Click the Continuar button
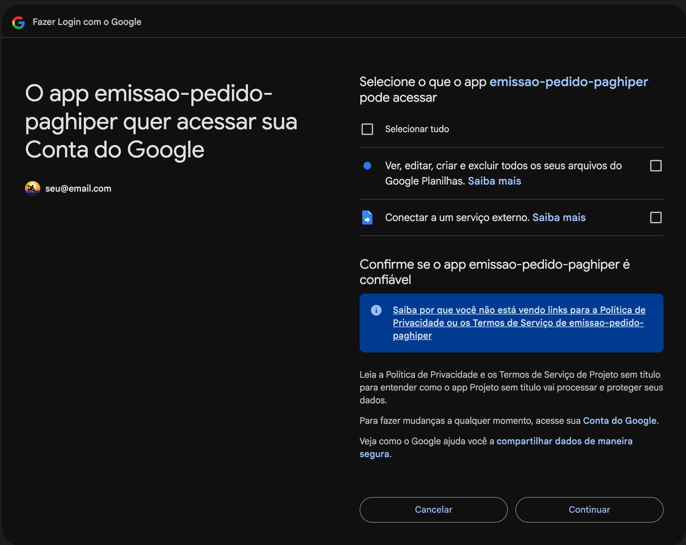This screenshot has width=686, height=545. [x=589, y=509]
